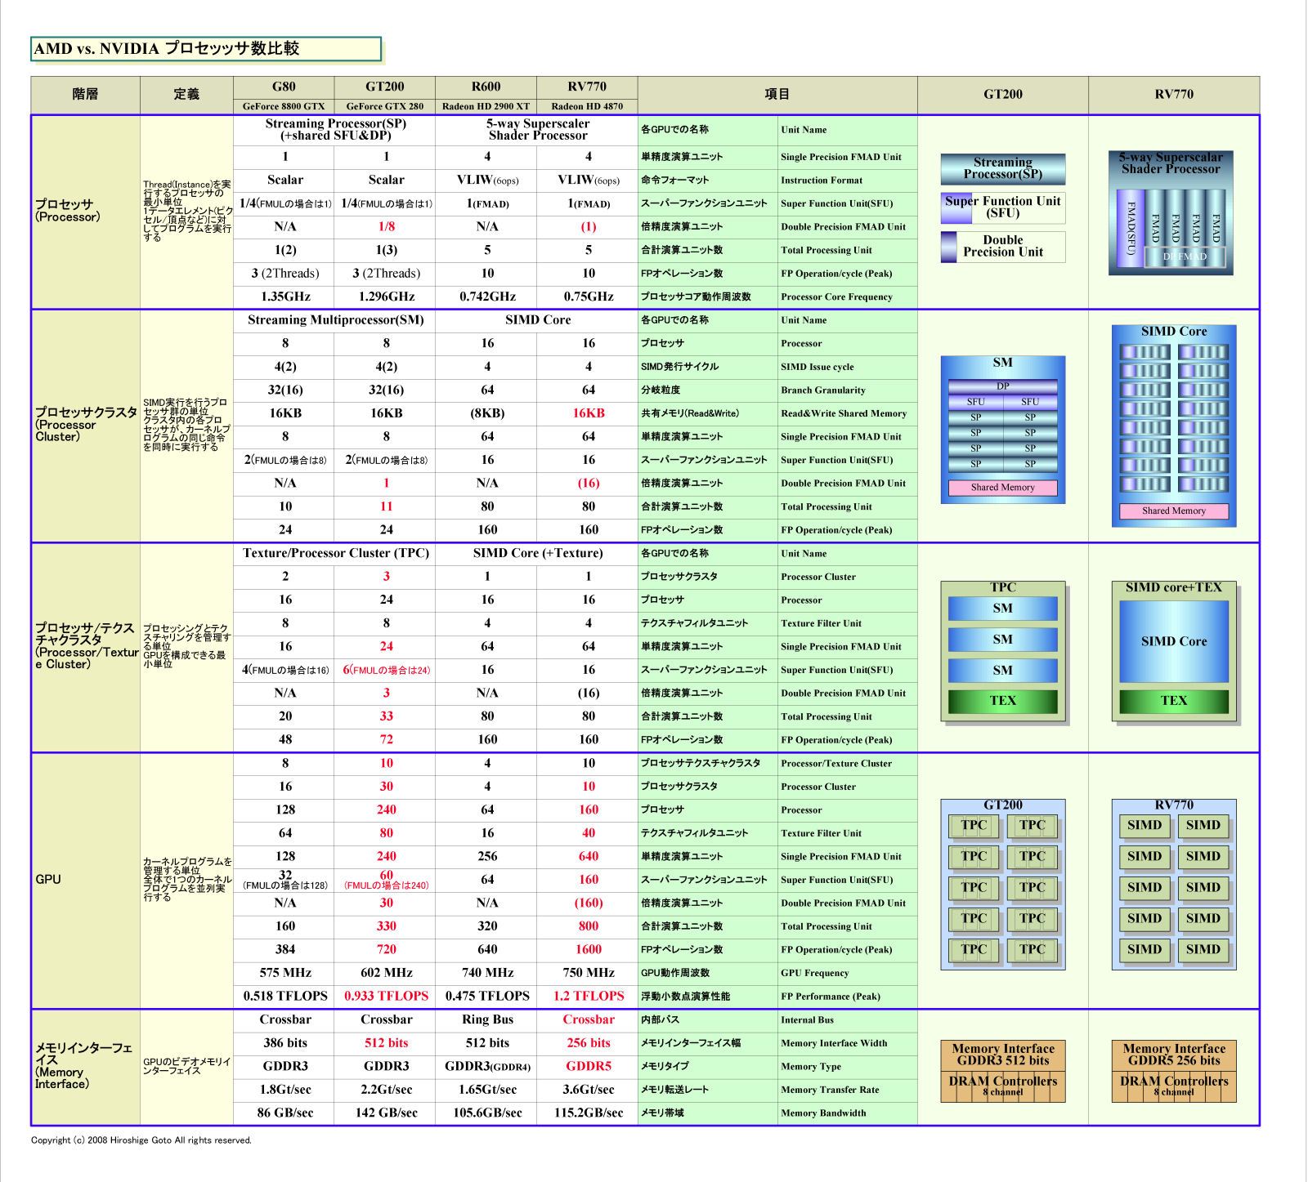Screen dimensions: 1308x1182
Task: Click the "Read&Write Shared Memory" label
Action: (x=844, y=414)
